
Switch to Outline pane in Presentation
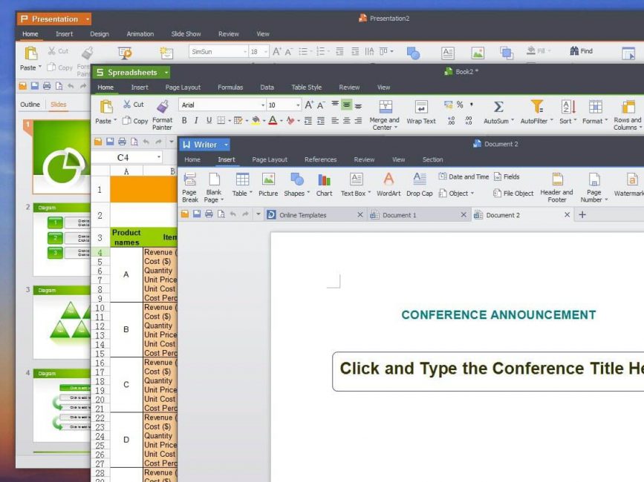[x=30, y=105]
